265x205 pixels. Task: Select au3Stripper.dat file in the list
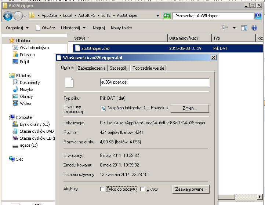(168, 48)
